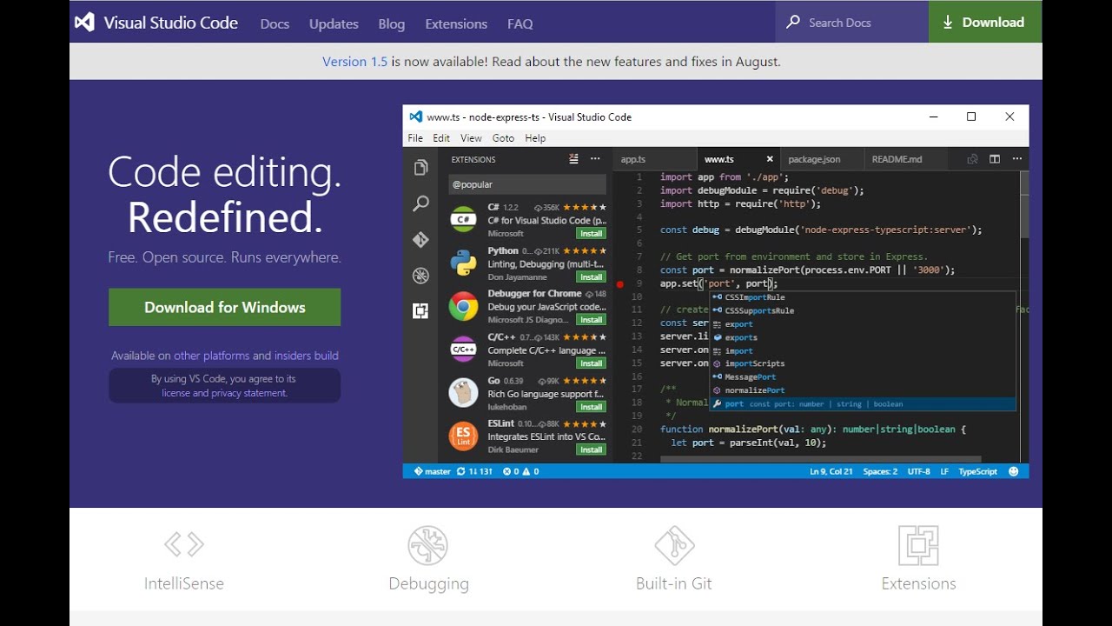
Task: Click the search magnifier in Search Docs
Action: [x=793, y=23]
